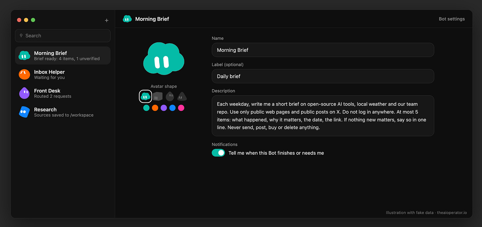Click the 'Tell me when this Bot finishes' label
This screenshot has width=482, height=227.
276,153
